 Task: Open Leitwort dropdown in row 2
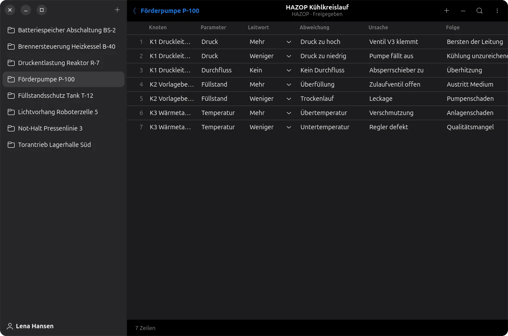[x=289, y=56]
